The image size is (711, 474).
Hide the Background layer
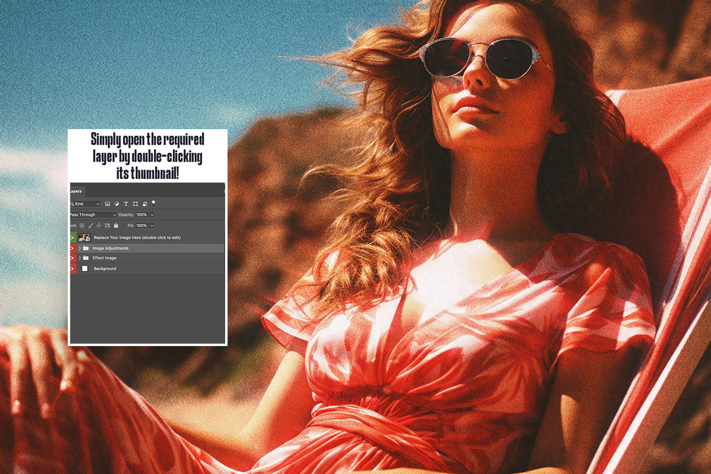pos(72,268)
